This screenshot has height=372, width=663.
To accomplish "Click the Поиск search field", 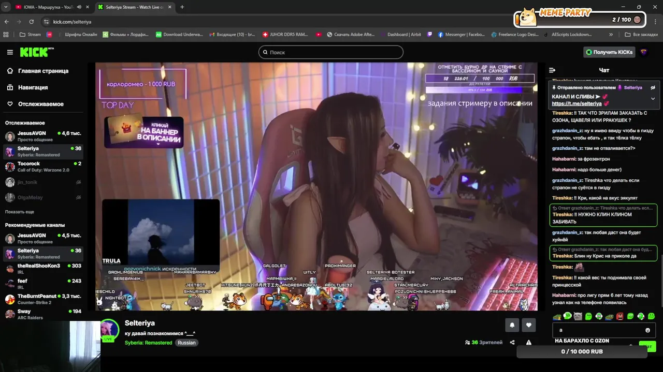I will [331, 52].
